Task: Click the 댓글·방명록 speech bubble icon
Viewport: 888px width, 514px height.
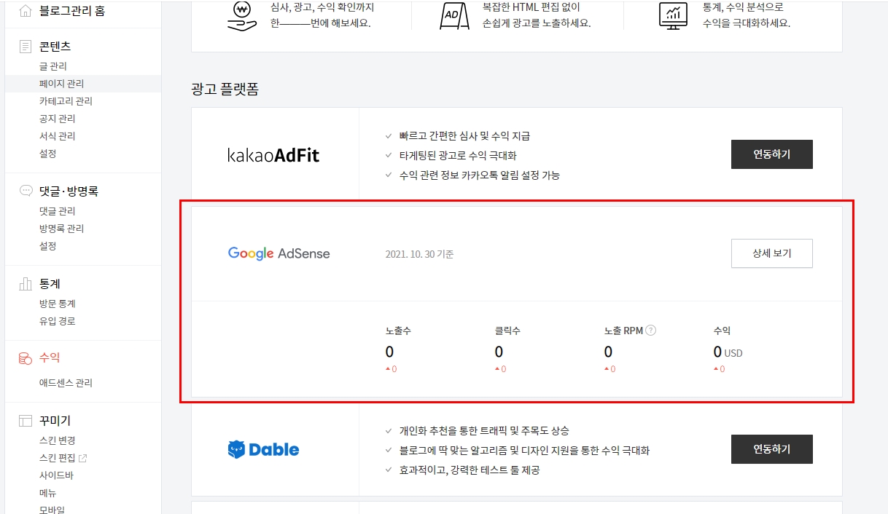Action: 26,191
